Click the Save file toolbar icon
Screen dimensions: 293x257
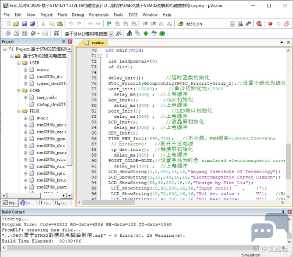[24, 24]
